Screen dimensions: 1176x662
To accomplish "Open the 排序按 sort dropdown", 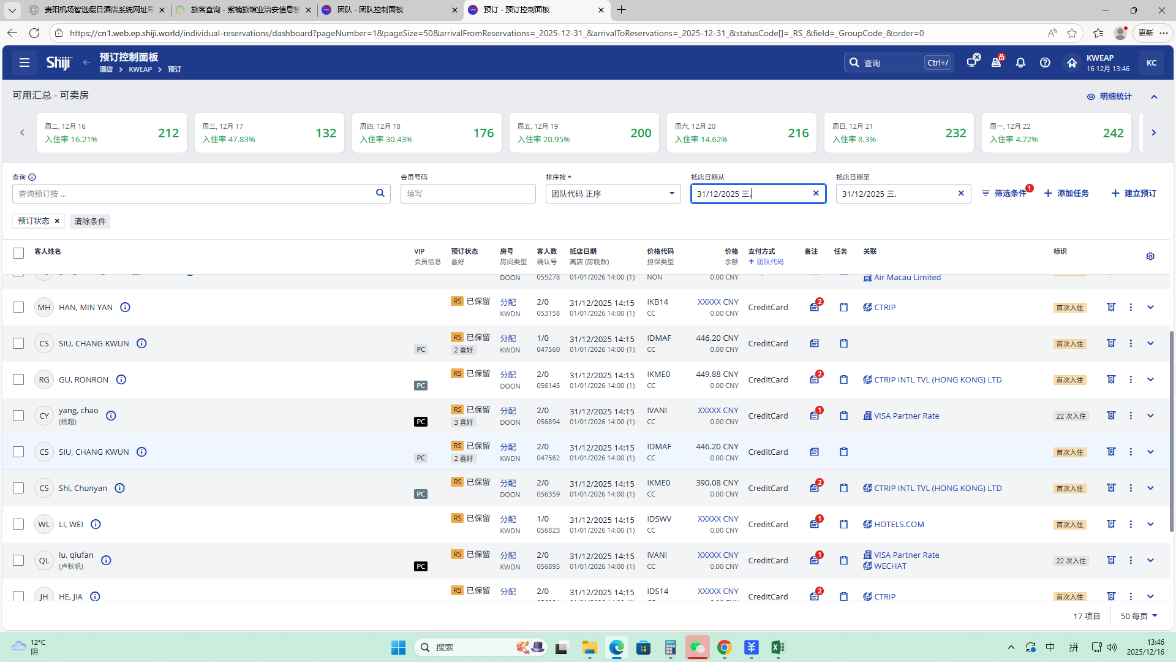I will (x=612, y=194).
